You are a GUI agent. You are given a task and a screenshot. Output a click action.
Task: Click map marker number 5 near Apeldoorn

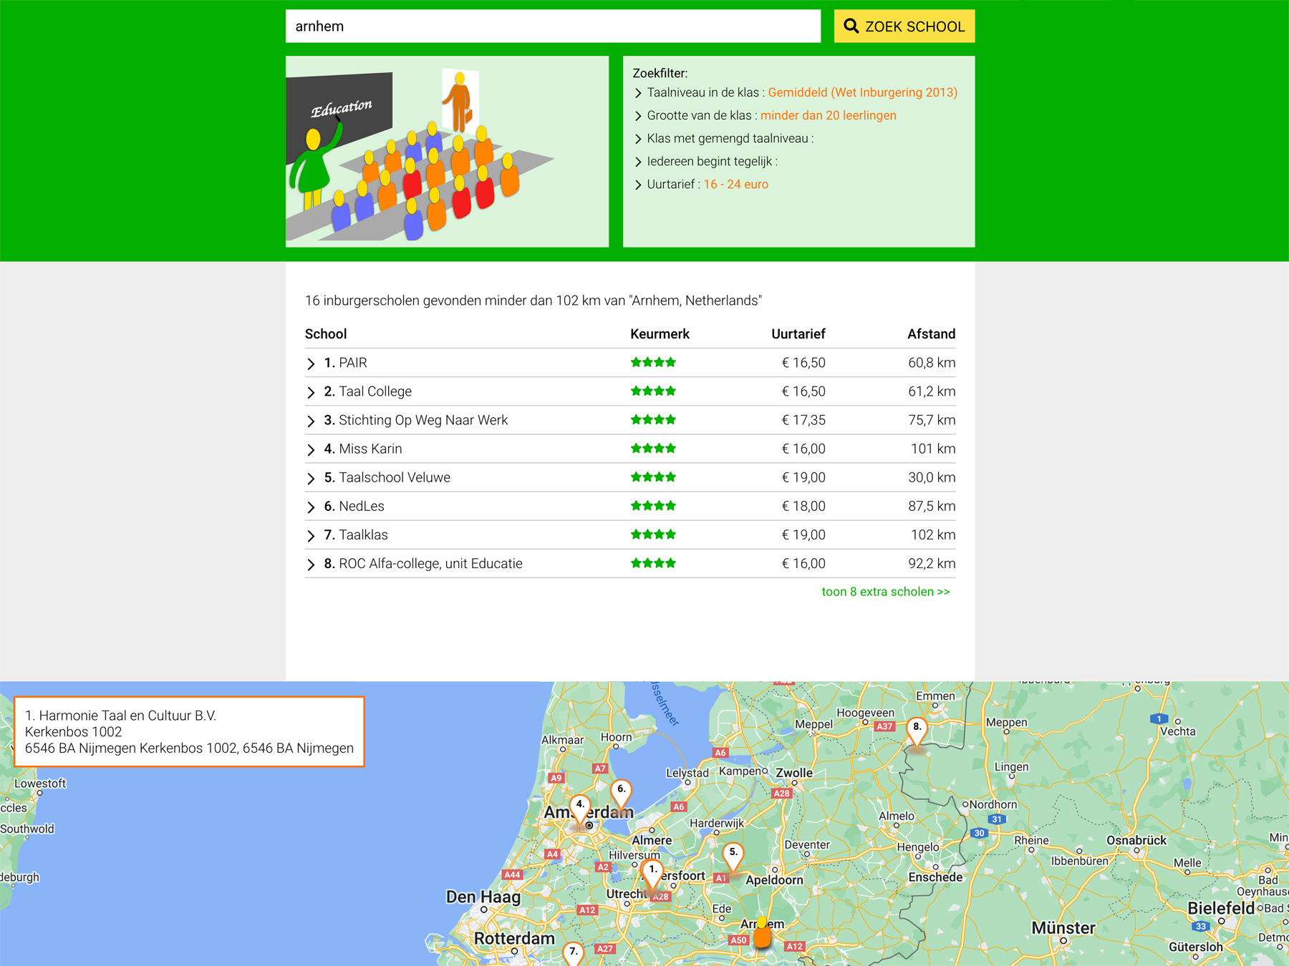[733, 857]
